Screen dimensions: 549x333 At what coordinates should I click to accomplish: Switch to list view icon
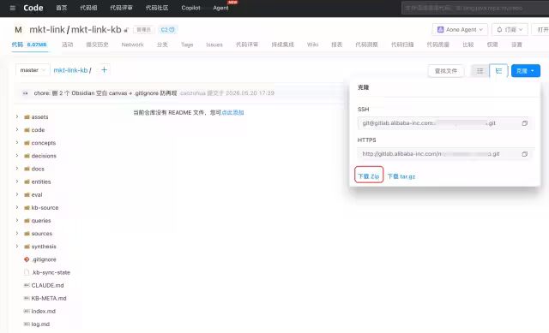tap(480, 71)
